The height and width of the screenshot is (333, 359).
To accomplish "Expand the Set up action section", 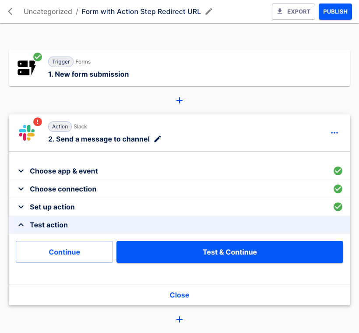I will (52, 207).
